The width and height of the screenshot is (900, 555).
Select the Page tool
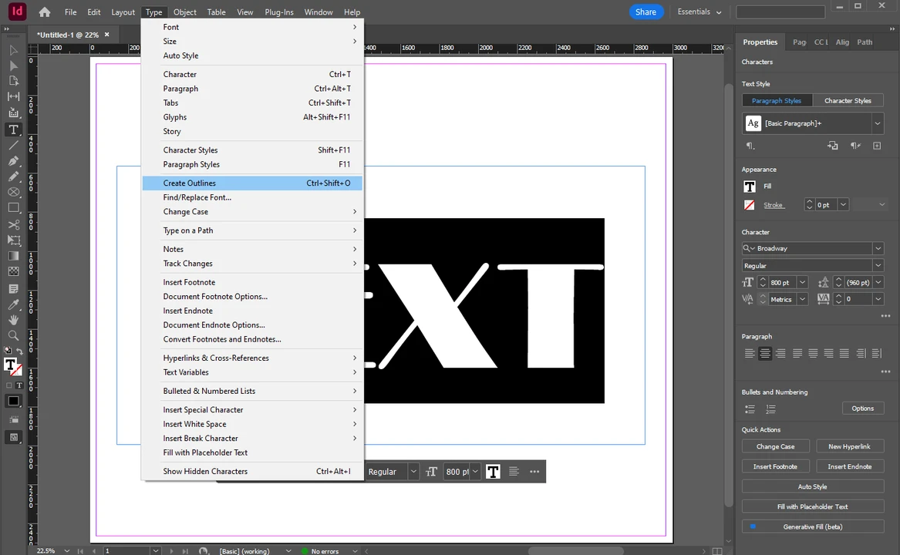click(x=13, y=81)
